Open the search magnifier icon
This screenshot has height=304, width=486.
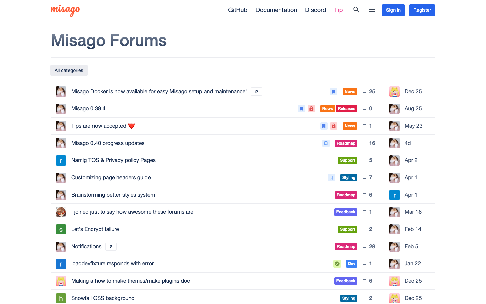(356, 10)
